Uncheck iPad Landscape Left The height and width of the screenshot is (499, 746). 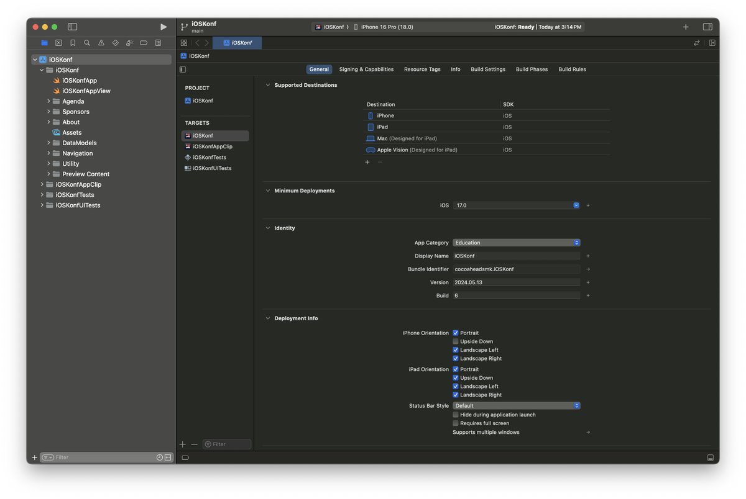click(x=456, y=386)
